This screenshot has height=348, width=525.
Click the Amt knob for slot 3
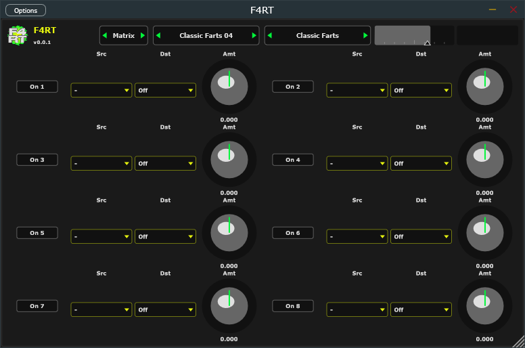[x=229, y=160]
